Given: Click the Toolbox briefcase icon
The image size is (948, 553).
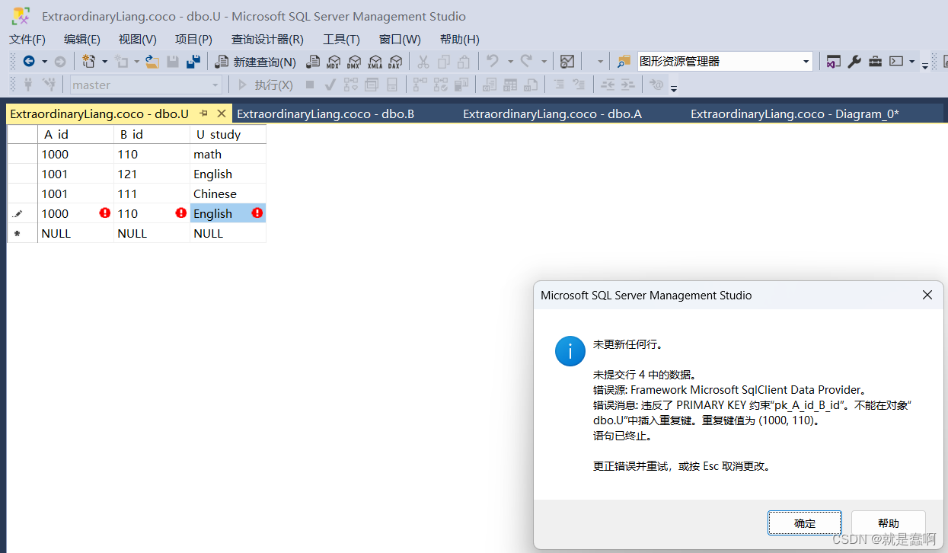Looking at the screenshot, I should (876, 62).
